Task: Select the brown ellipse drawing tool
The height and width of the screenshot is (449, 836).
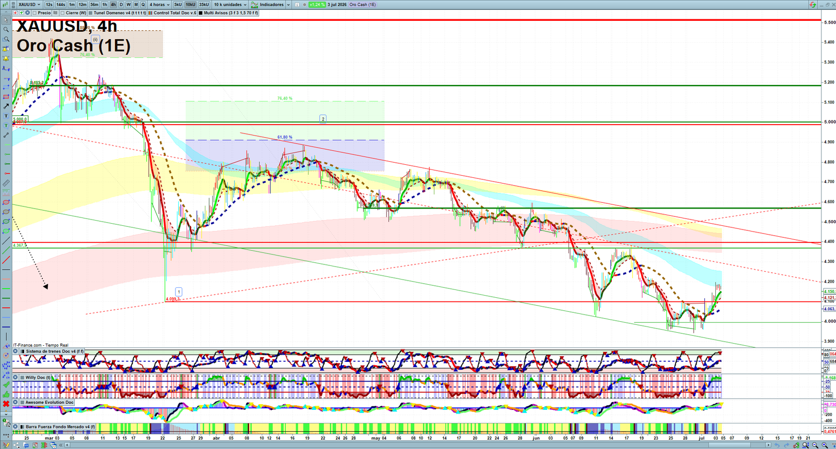Action: (x=6, y=212)
